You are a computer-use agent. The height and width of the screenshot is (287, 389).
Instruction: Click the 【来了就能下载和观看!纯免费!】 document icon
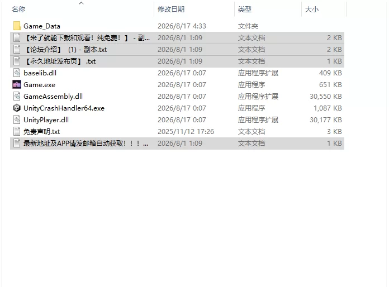[x=17, y=37]
